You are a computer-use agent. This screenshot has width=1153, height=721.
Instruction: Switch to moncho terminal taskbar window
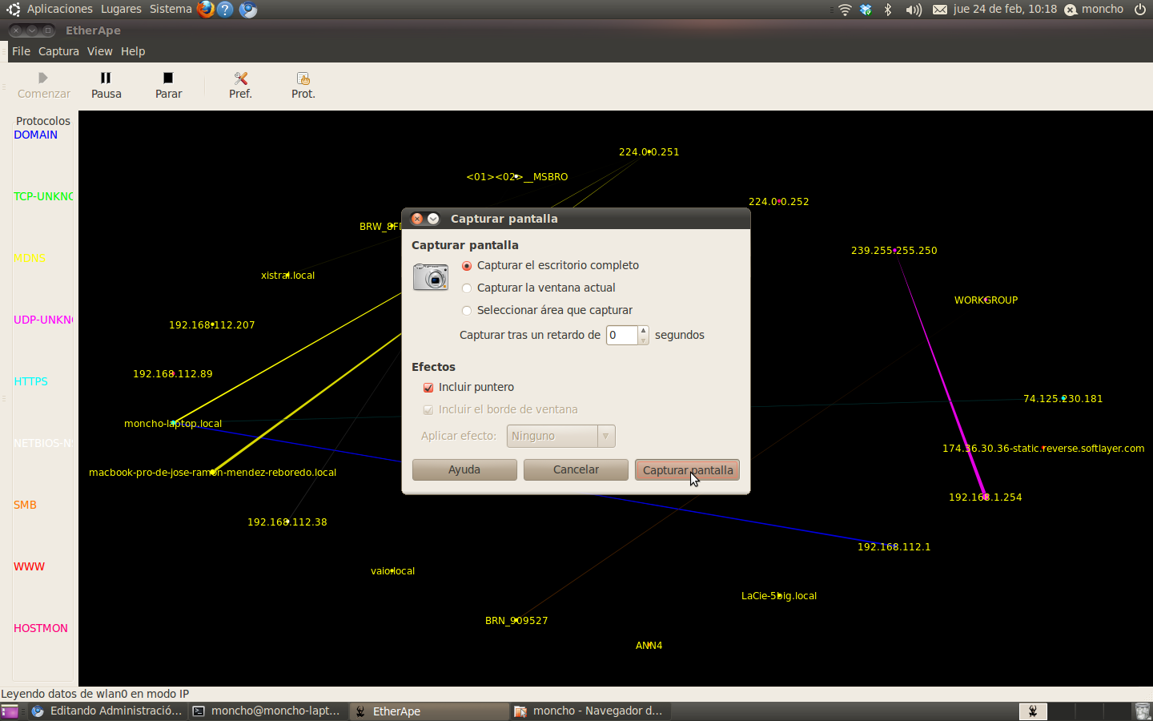(268, 711)
